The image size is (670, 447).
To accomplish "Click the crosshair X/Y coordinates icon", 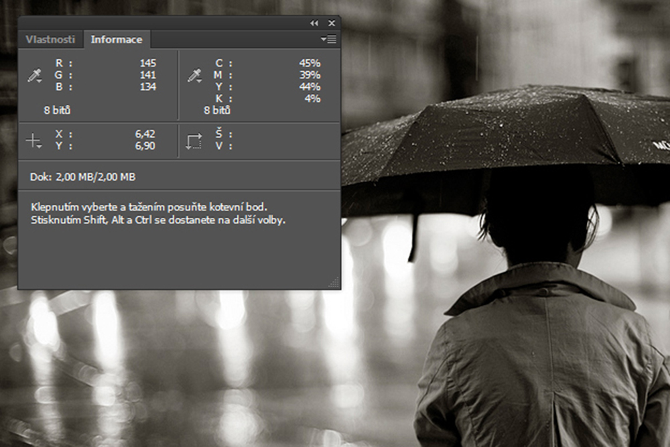I will (33, 141).
